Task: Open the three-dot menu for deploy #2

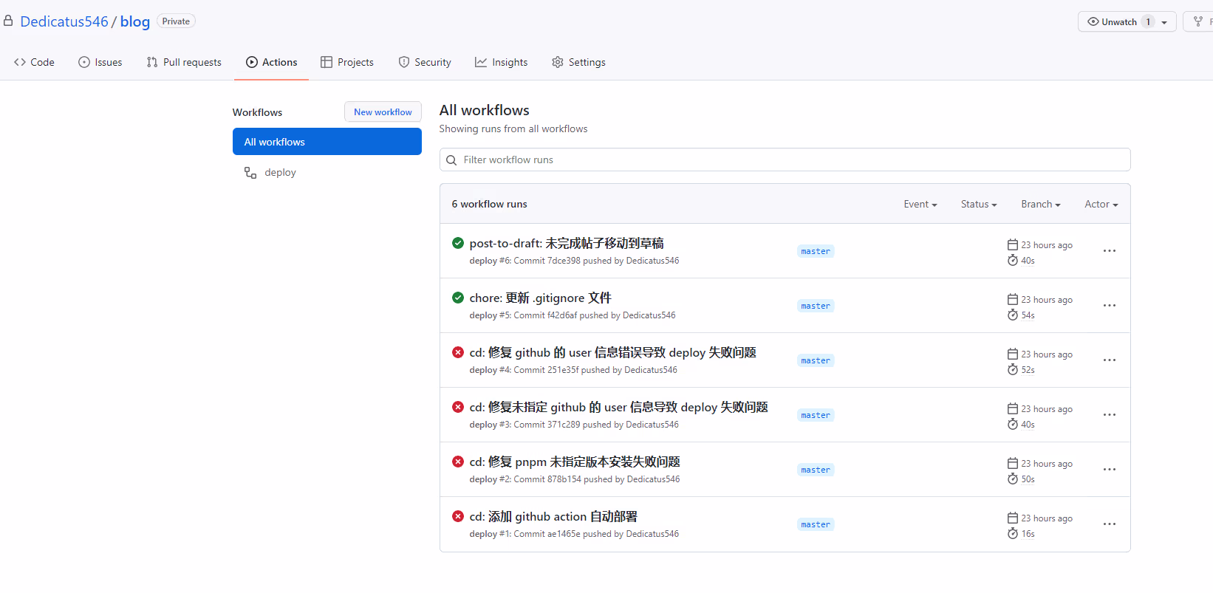Action: 1110,470
